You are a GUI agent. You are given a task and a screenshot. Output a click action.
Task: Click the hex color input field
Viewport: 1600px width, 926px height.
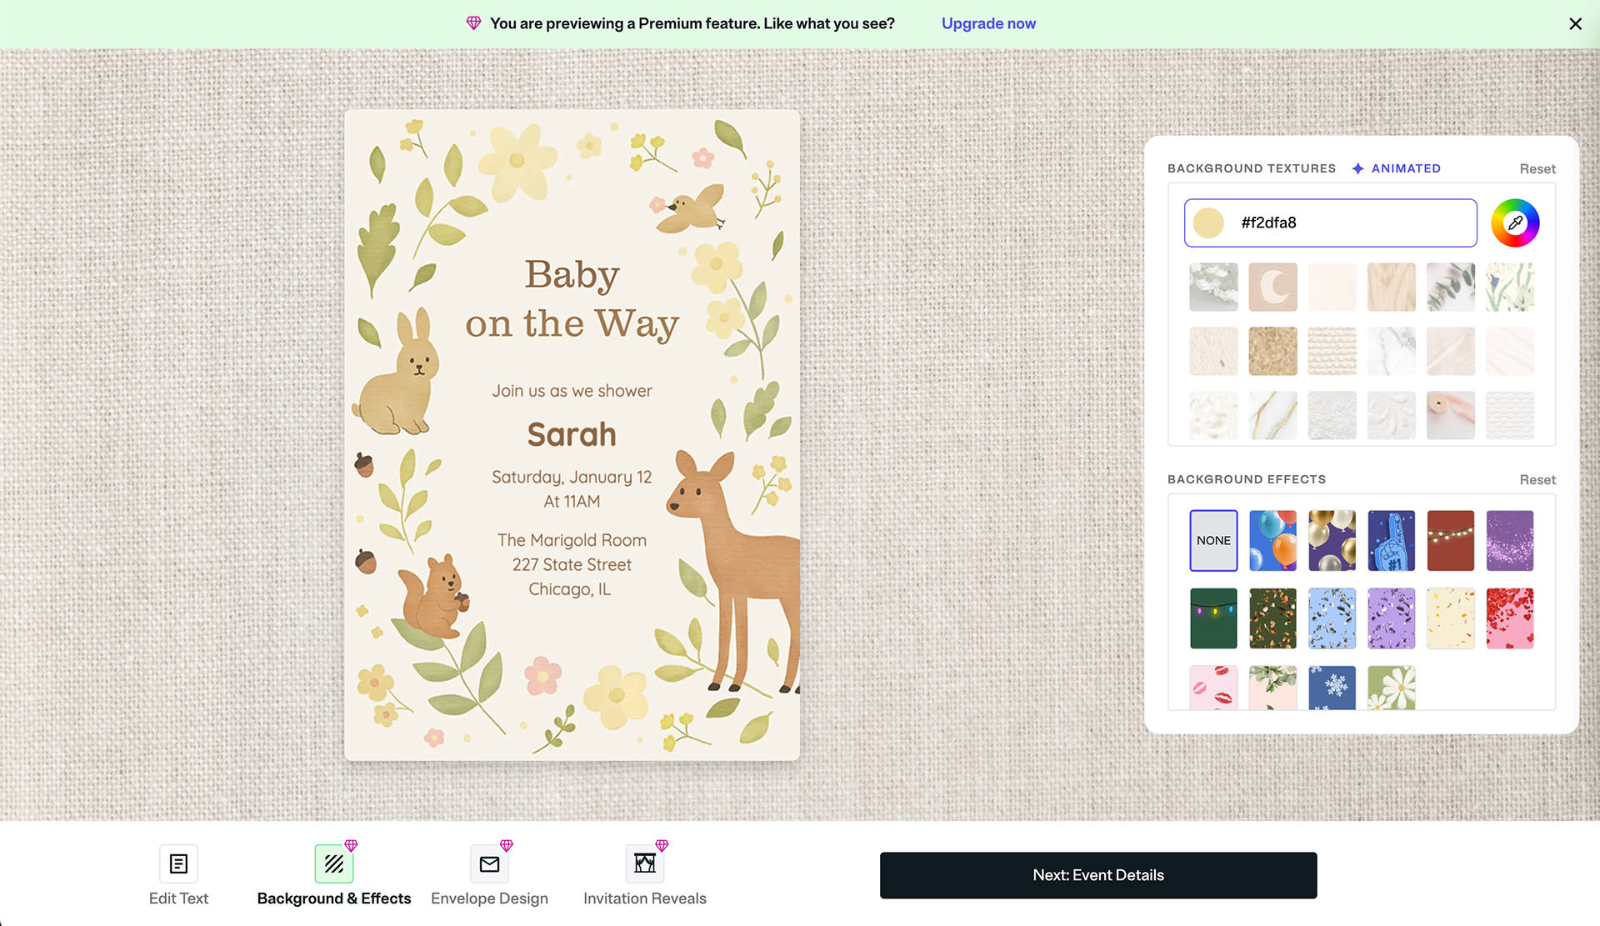point(1350,223)
